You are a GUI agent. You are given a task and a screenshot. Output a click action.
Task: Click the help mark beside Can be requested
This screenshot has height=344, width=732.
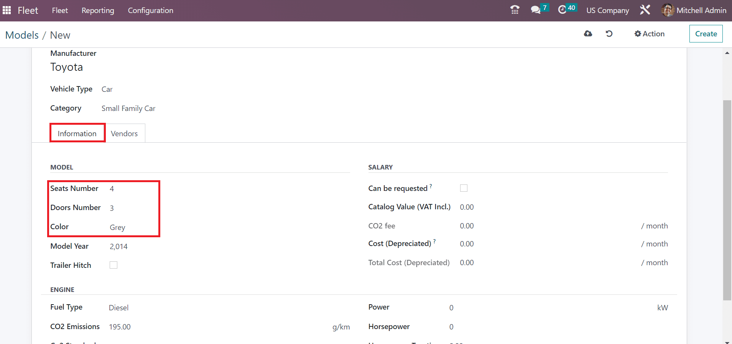[x=431, y=186]
